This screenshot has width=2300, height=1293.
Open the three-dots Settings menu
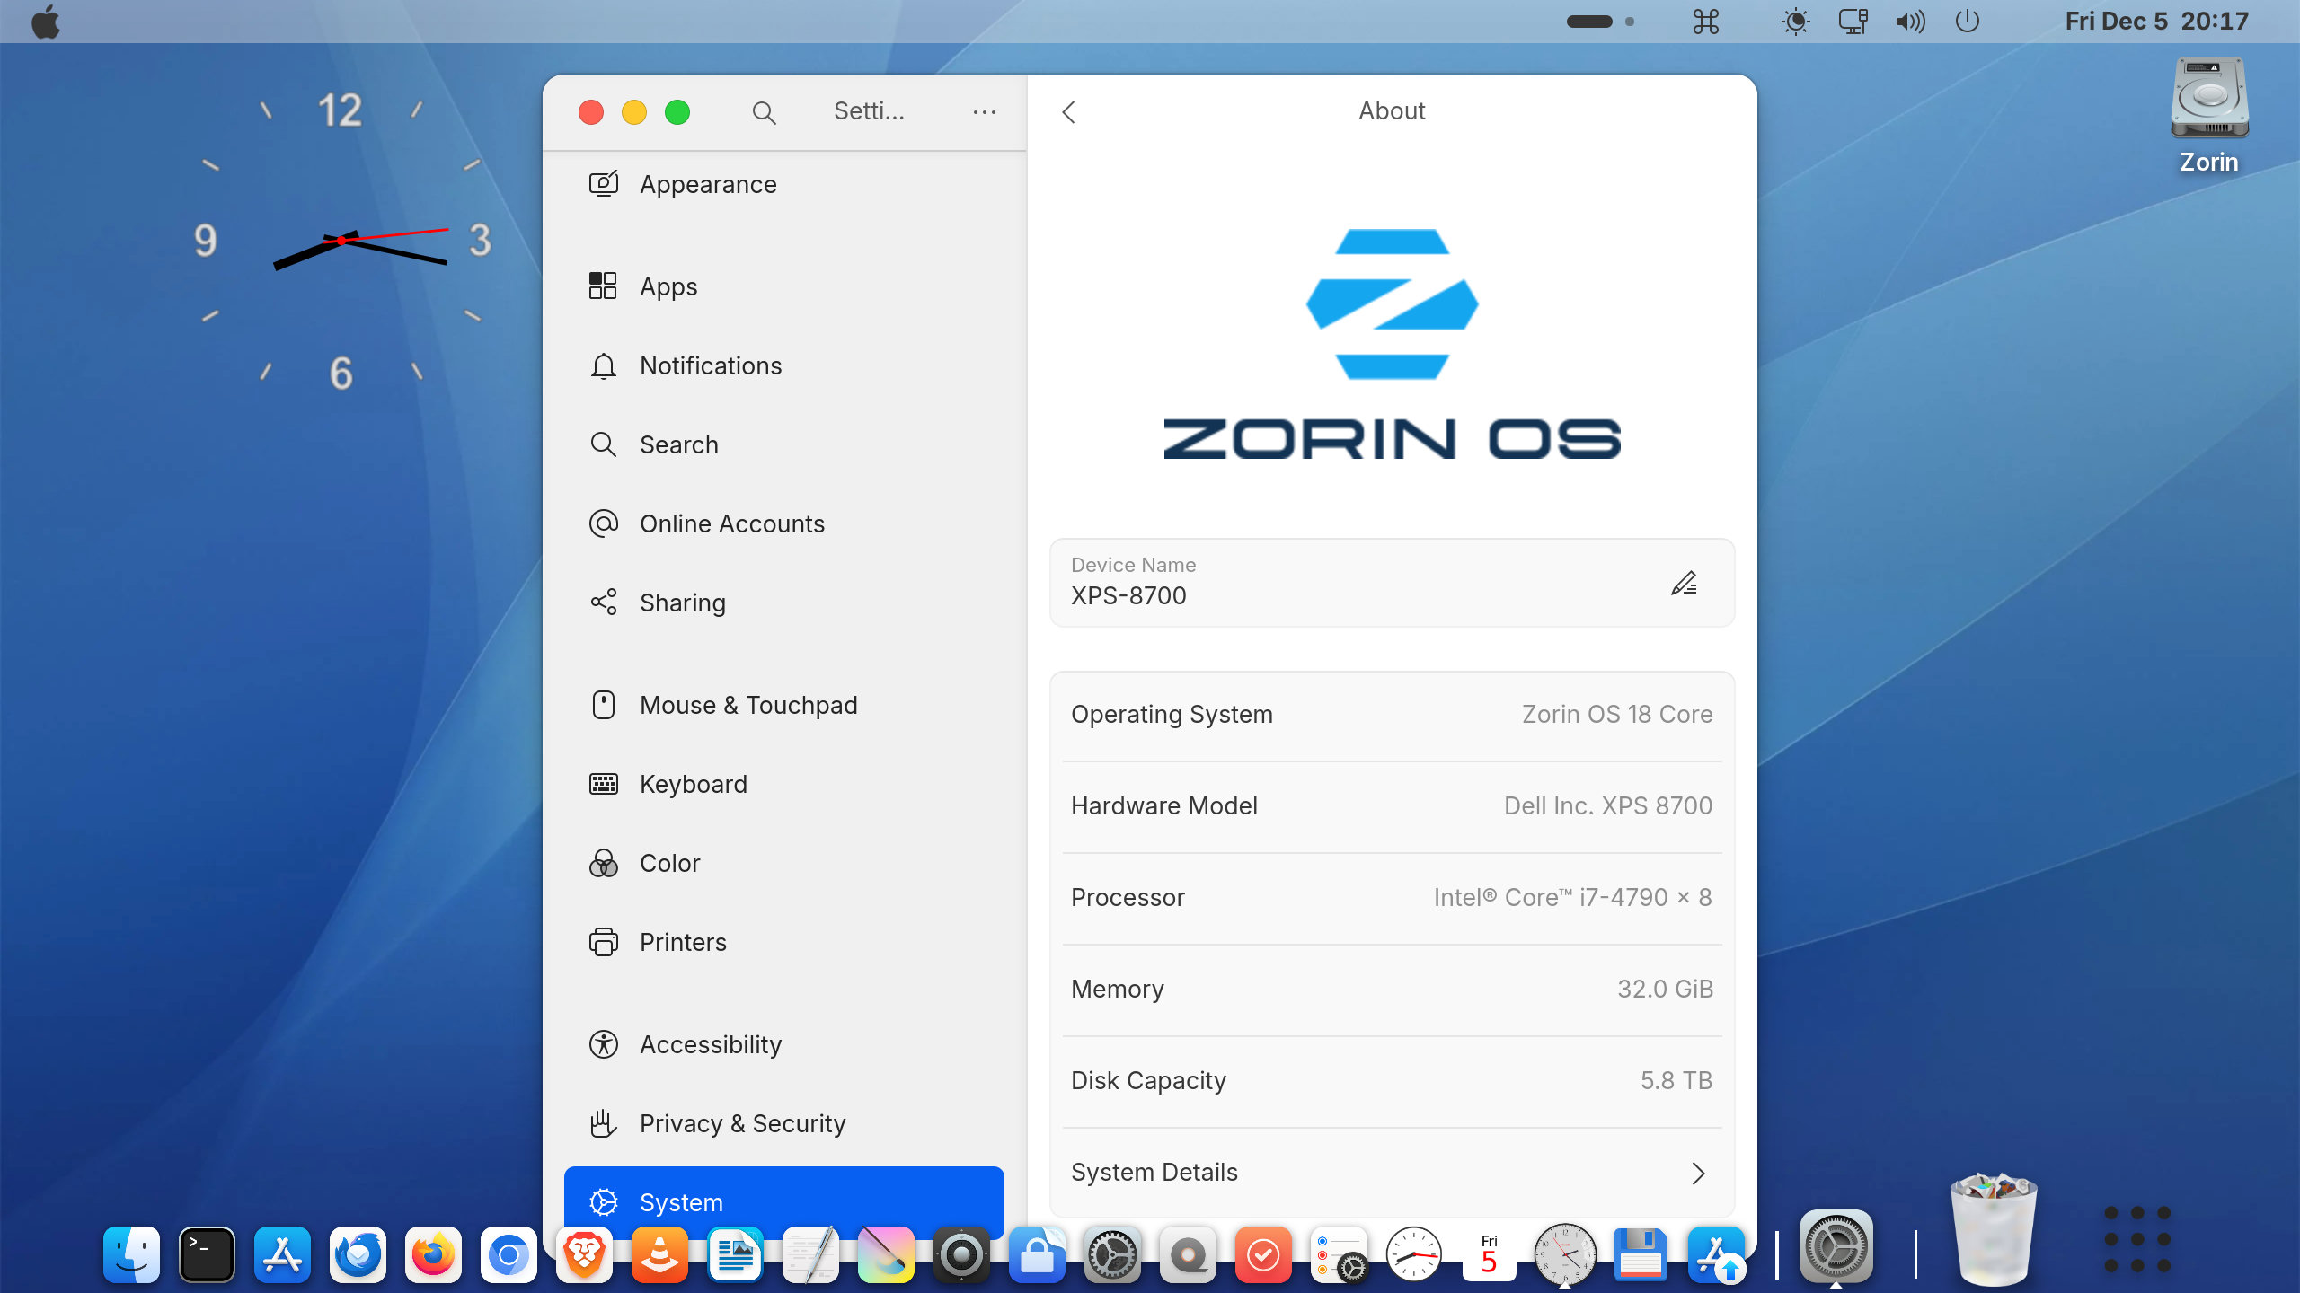(x=984, y=112)
